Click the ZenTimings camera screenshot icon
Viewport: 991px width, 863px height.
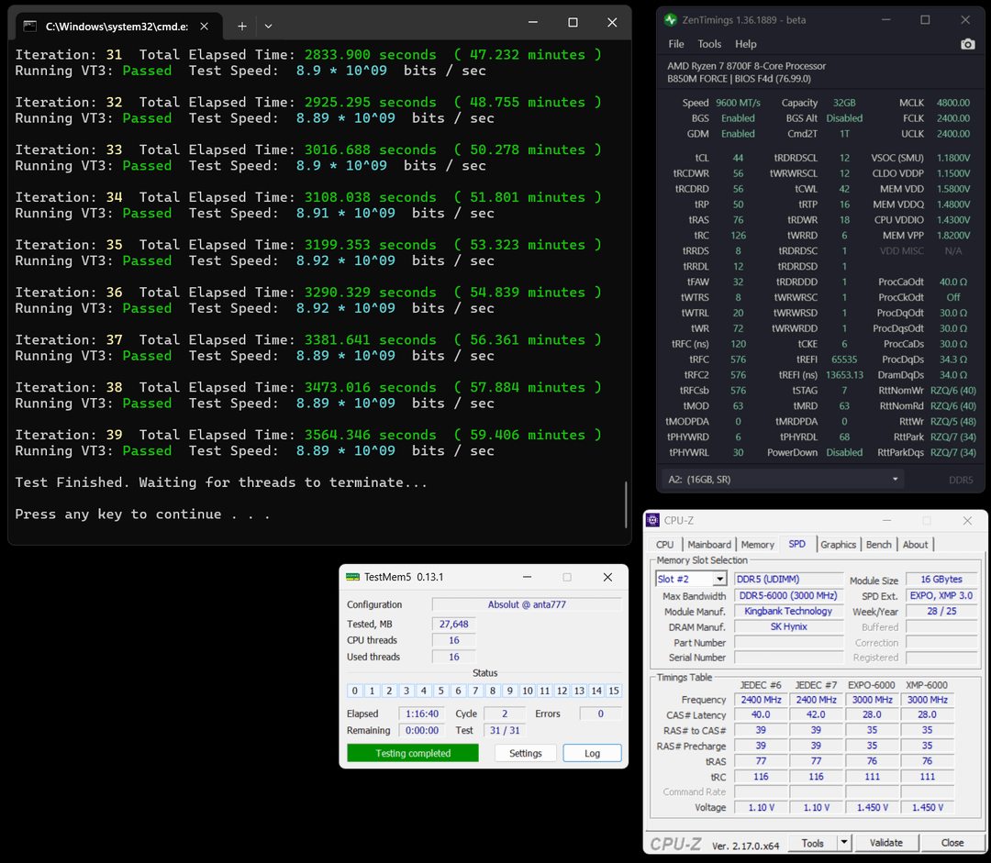tap(967, 44)
